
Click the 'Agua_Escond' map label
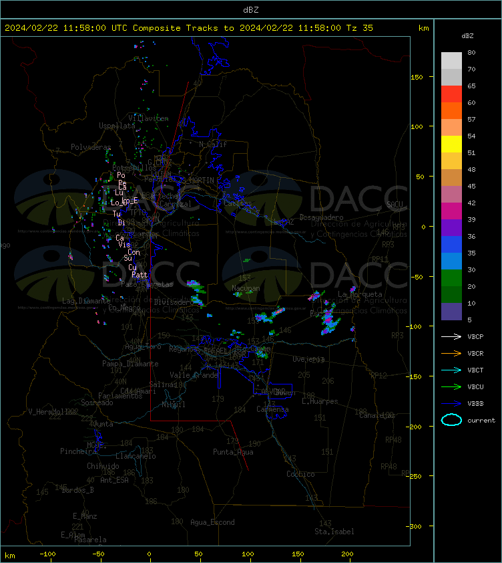pos(212,522)
